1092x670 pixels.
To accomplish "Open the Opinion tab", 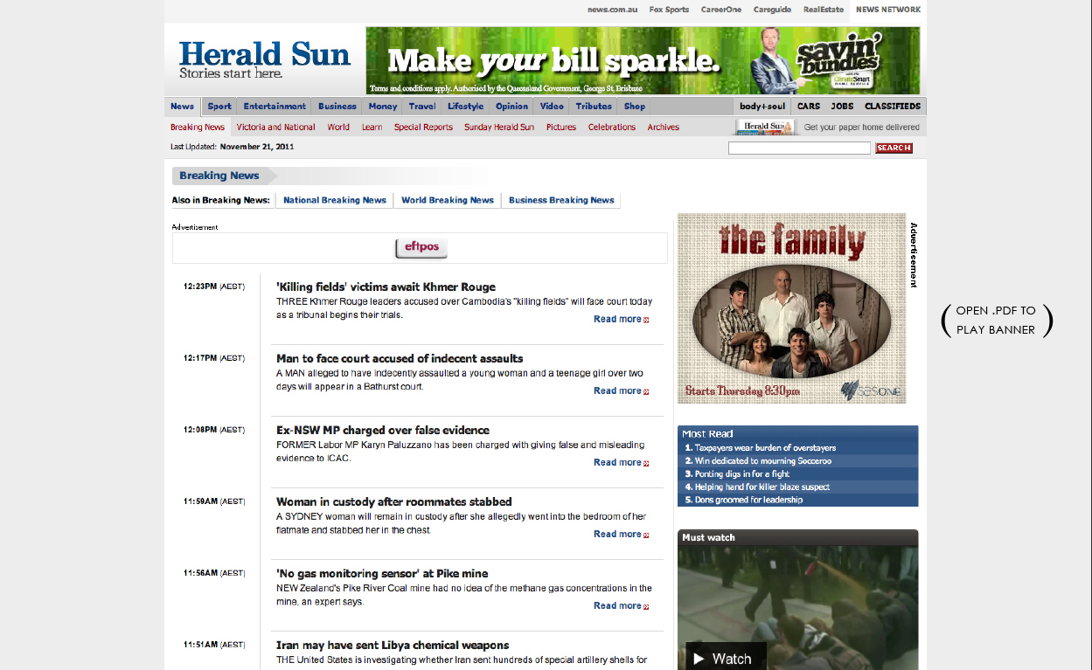I will tap(511, 107).
